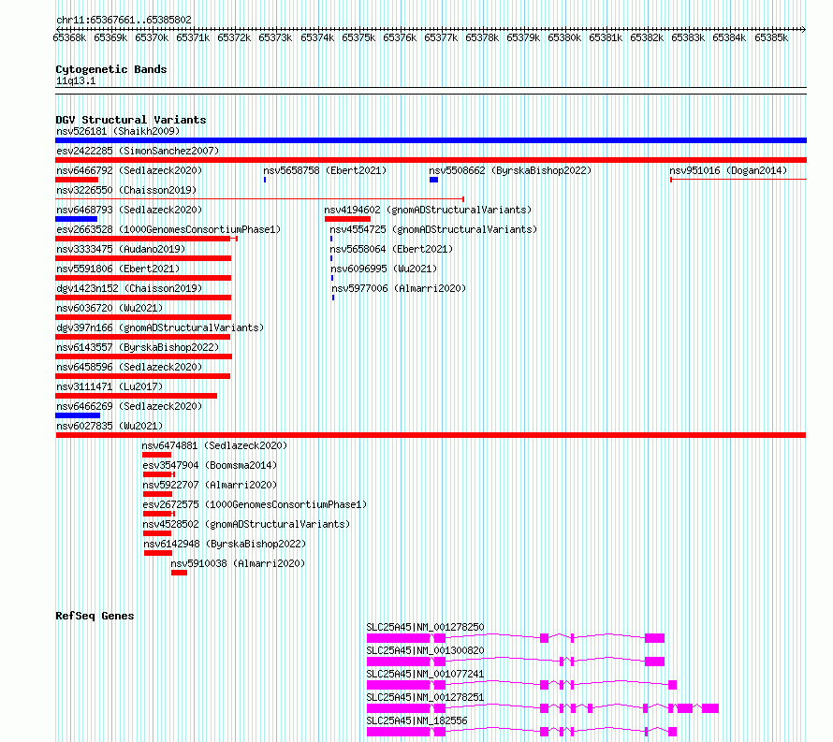
Task: Click the nsv526181 (Shaikh2009) variant label
Action: click(x=118, y=131)
